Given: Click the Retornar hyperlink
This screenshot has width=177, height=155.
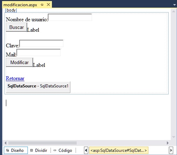Looking at the screenshot, I should 15,78.
